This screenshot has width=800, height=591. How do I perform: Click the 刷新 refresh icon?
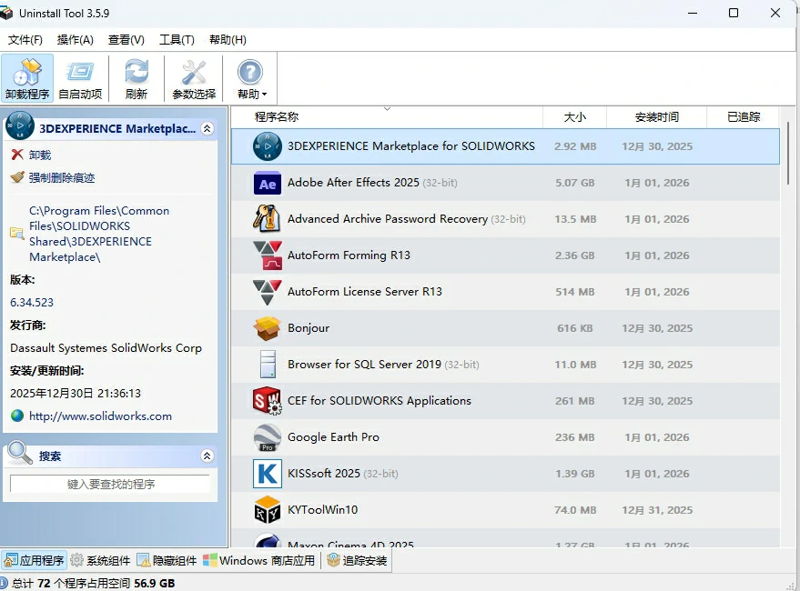(x=137, y=73)
